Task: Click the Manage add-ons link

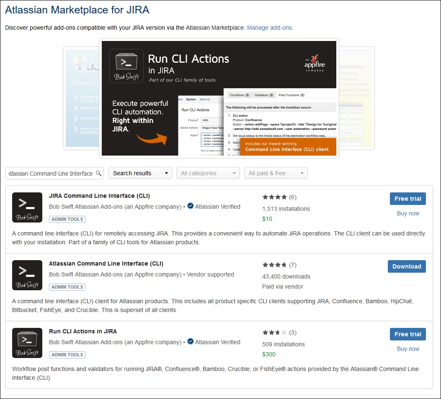Action: pos(270,28)
